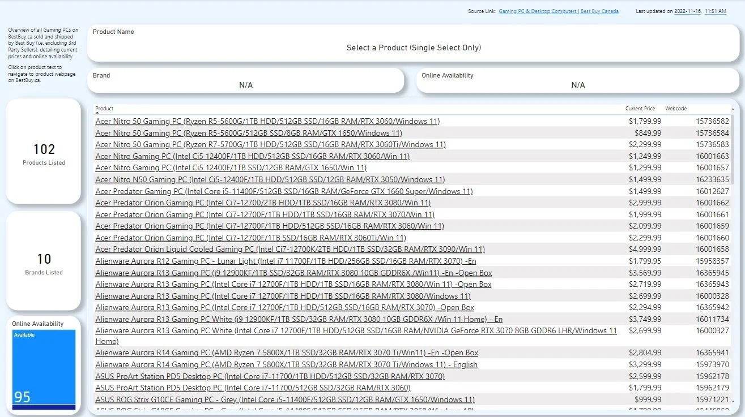Select the $999.99 price cell
Viewport: 745px width, 417px height.
[x=648, y=399]
